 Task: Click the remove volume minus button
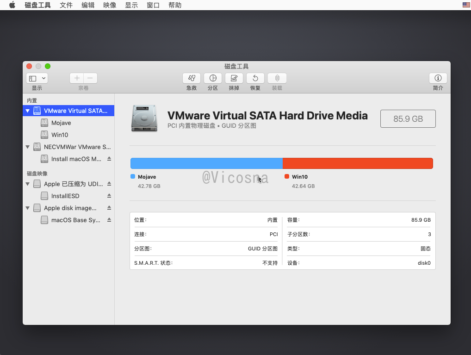coord(90,78)
